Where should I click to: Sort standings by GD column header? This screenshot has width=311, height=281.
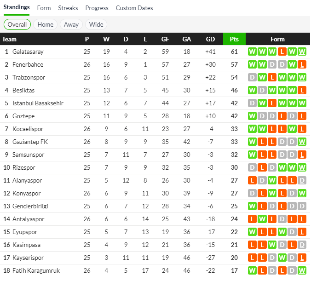(210, 39)
